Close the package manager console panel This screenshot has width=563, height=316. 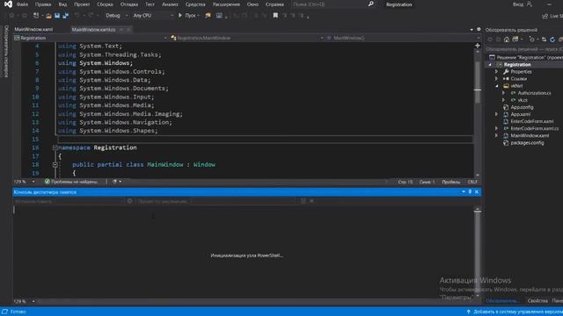477,192
